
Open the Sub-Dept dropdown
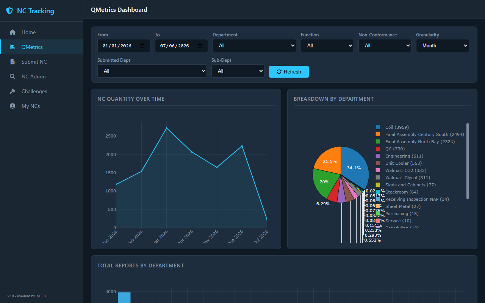[238, 71]
